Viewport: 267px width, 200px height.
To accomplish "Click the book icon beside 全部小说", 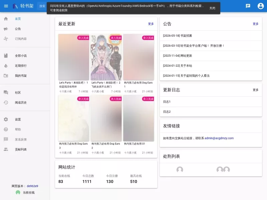I will pos(6,56).
